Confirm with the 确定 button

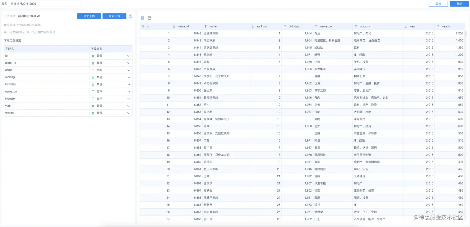(460, 4)
